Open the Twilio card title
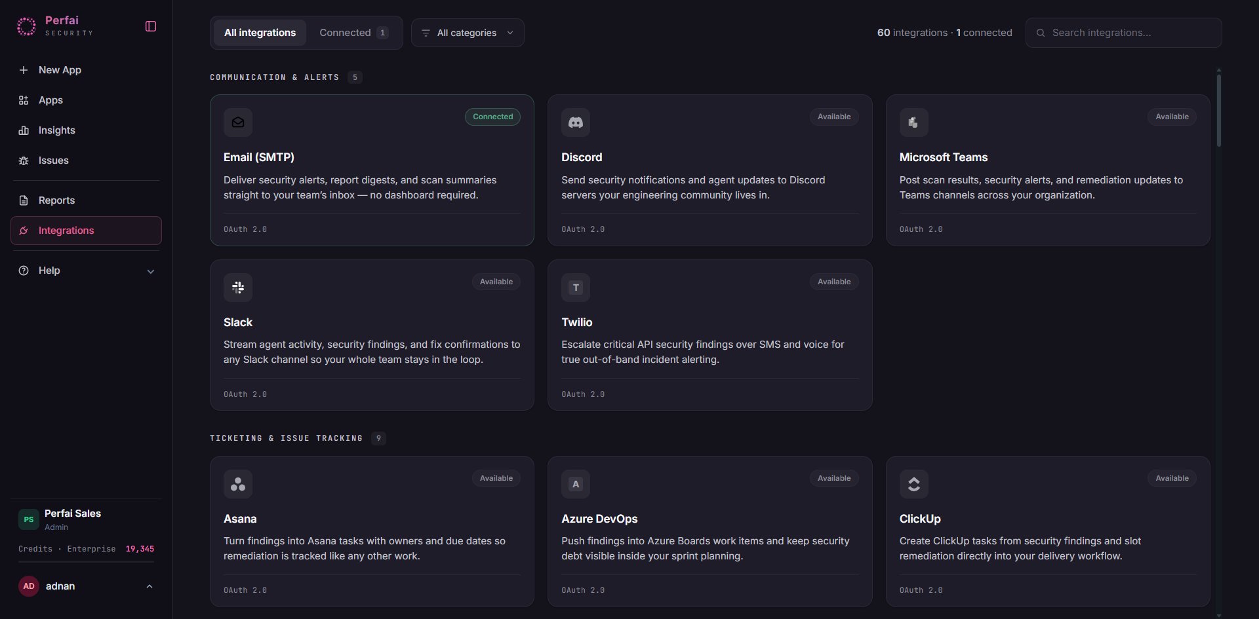Viewport: 1259px width, 619px height. point(577,322)
